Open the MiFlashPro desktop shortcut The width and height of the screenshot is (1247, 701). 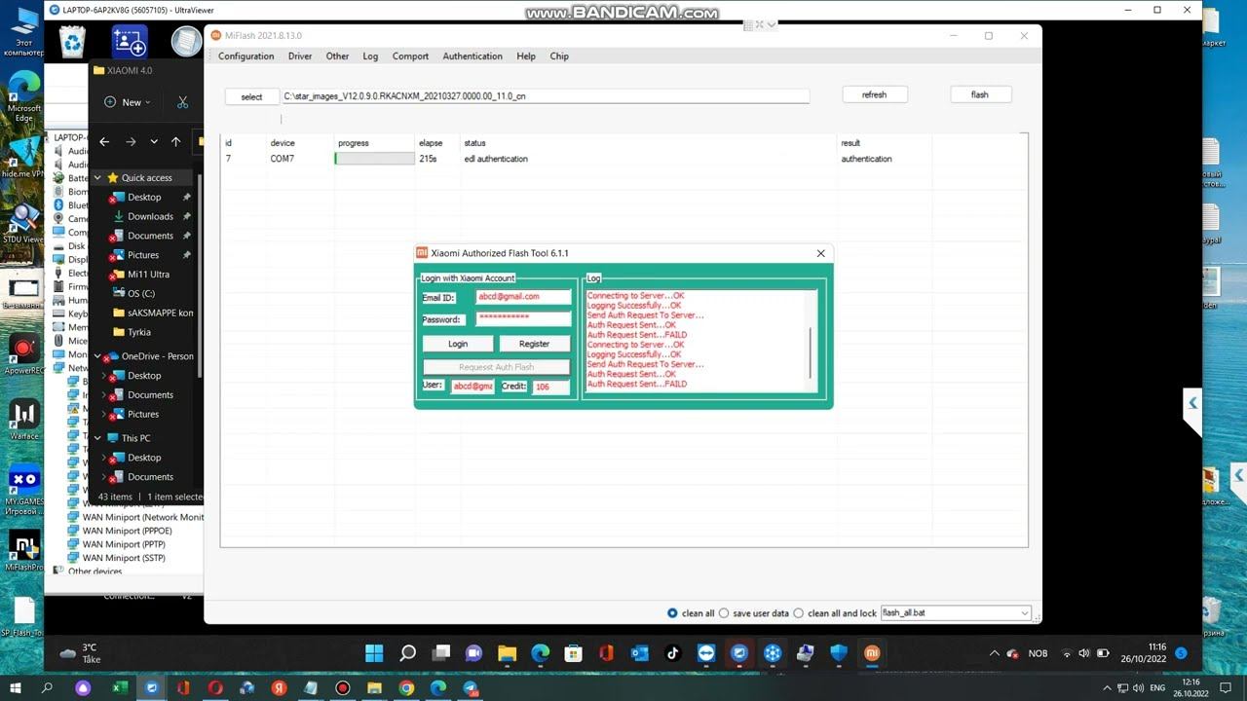pyautogui.click(x=23, y=551)
